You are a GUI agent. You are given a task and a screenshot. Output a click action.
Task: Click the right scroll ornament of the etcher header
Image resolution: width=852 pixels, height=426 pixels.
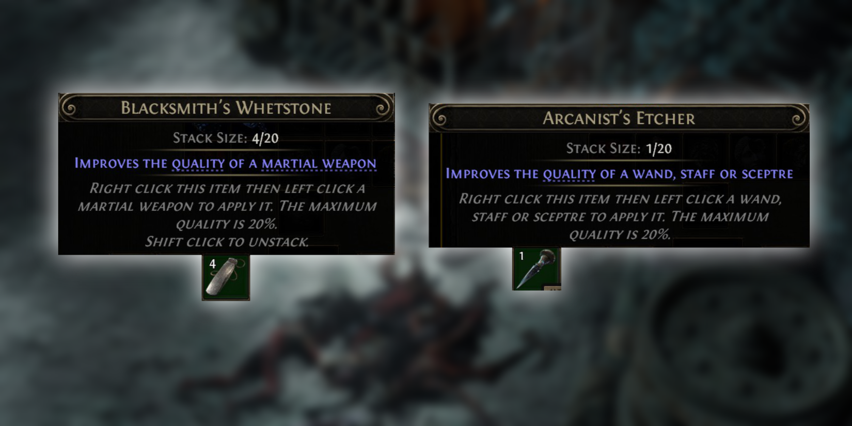(798, 118)
